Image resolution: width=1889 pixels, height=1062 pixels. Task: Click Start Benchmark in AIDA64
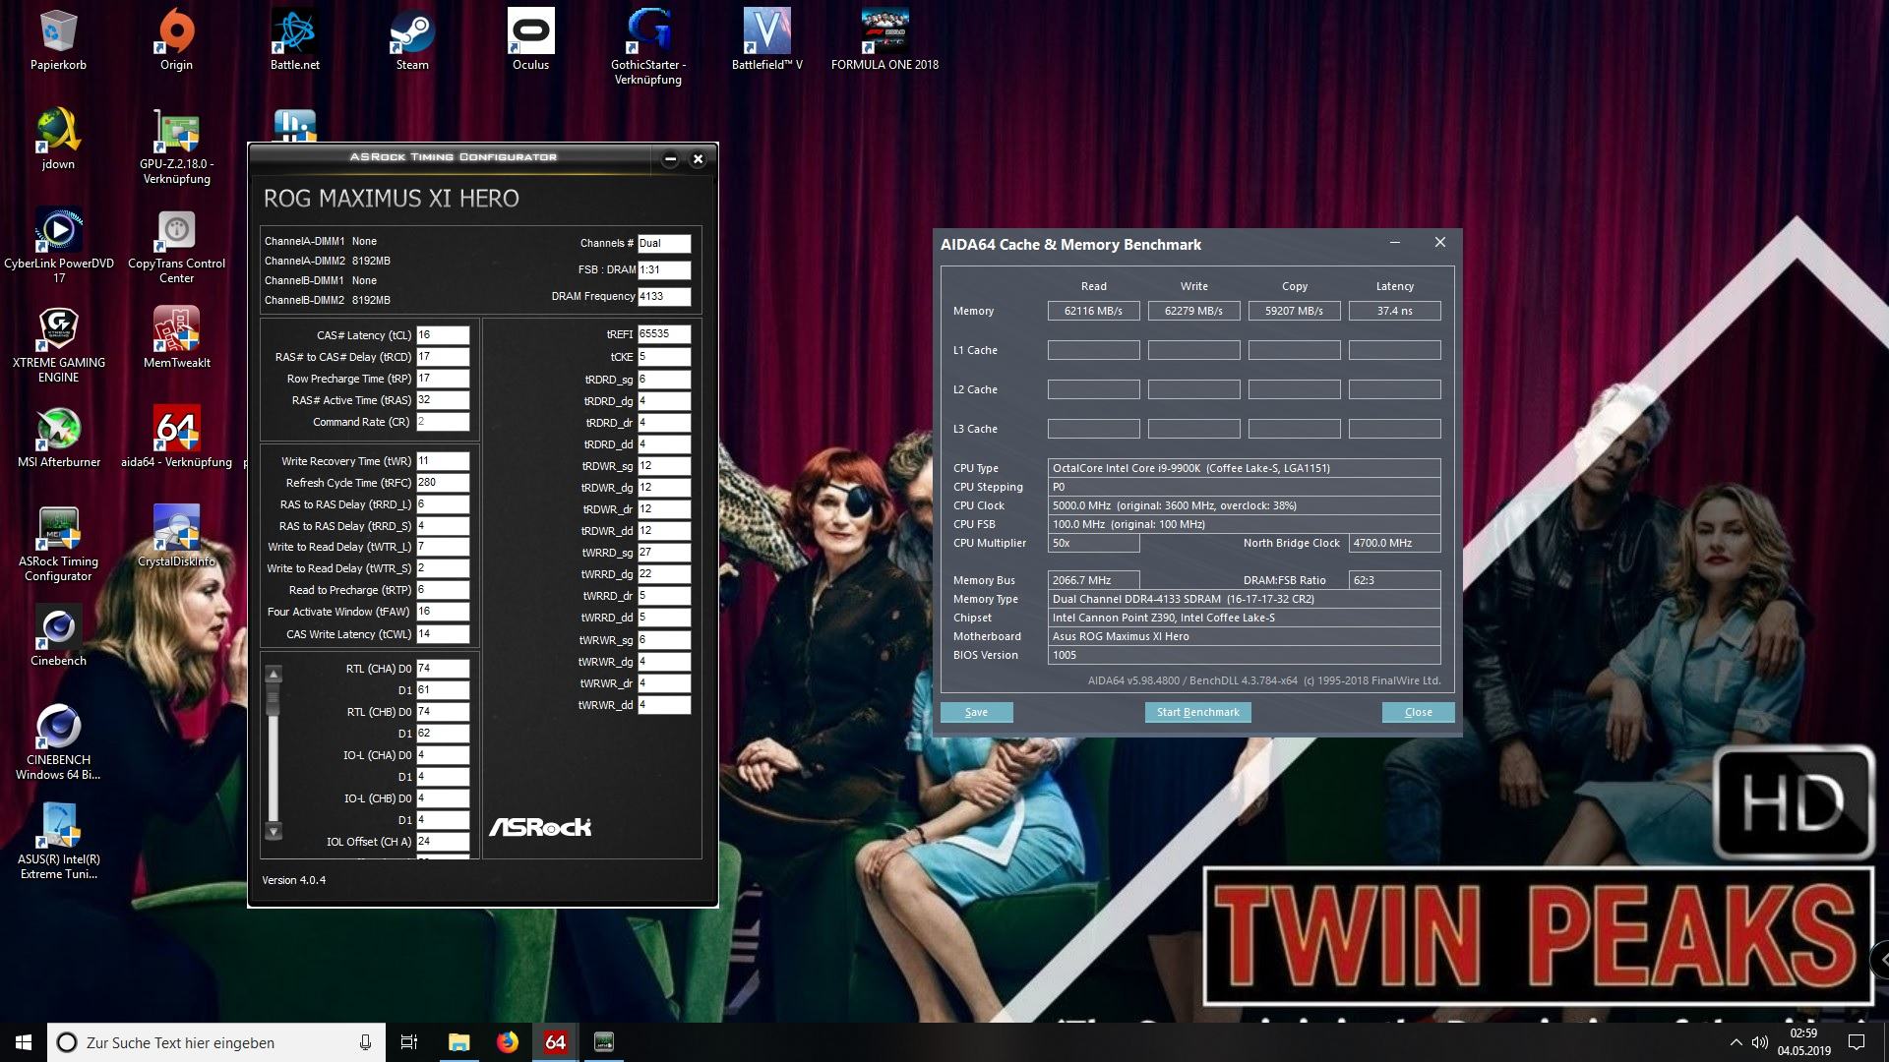1197,712
